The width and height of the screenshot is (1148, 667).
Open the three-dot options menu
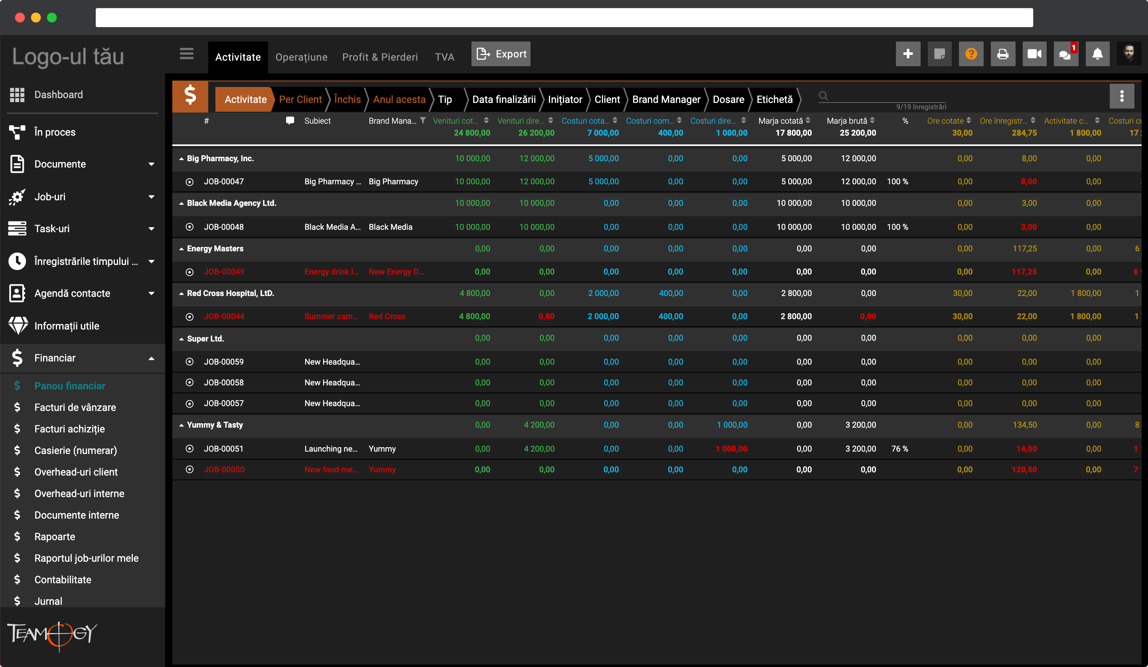[1122, 96]
